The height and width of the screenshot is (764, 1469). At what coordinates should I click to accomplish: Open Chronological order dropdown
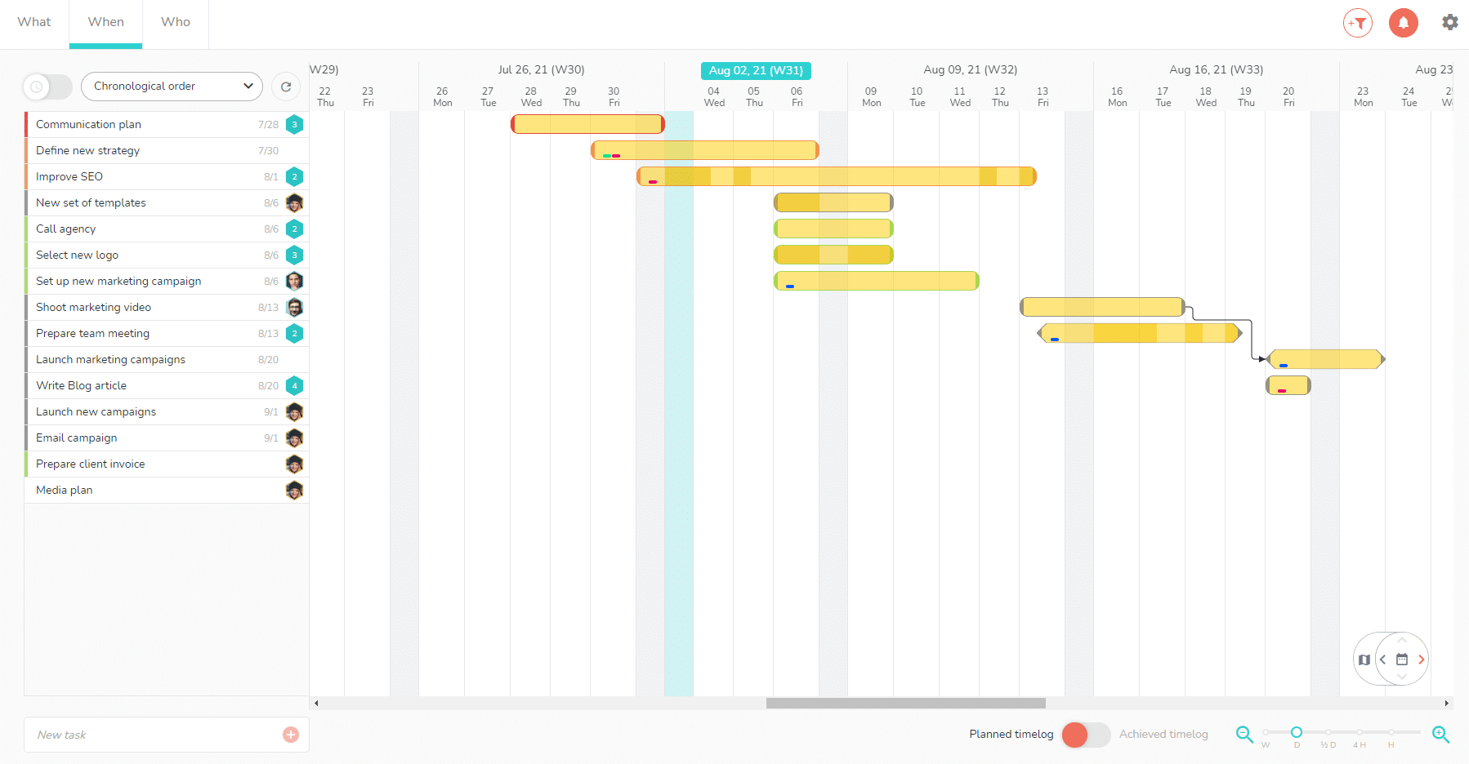(172, 87)
